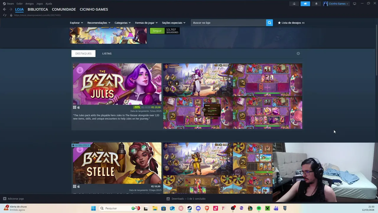Screen dimensions: 378x213
Task: Click the Steam profile avatar
Action: point(325,4)
